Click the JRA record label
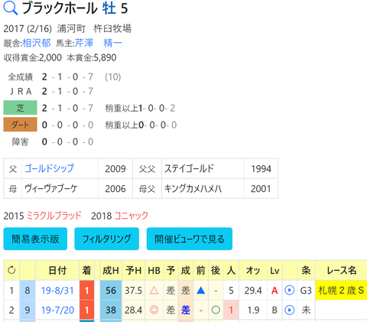Screen dimensions: 367x322 [x=21, y=91]
